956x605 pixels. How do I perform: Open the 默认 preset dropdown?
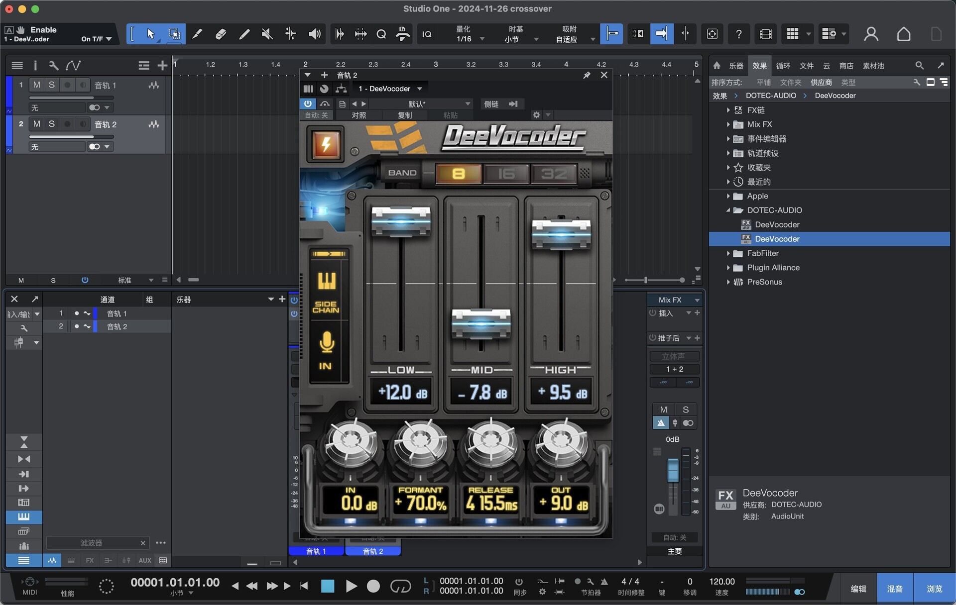click(x=467, y=103)
